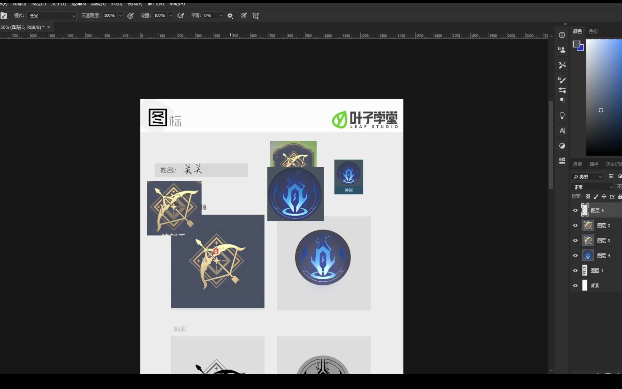Viewport: 622px width, 389px height.
Task: Click scroll down arrow below canvas scrollbar
Action: pyautogui.click(x=551, y=371)
